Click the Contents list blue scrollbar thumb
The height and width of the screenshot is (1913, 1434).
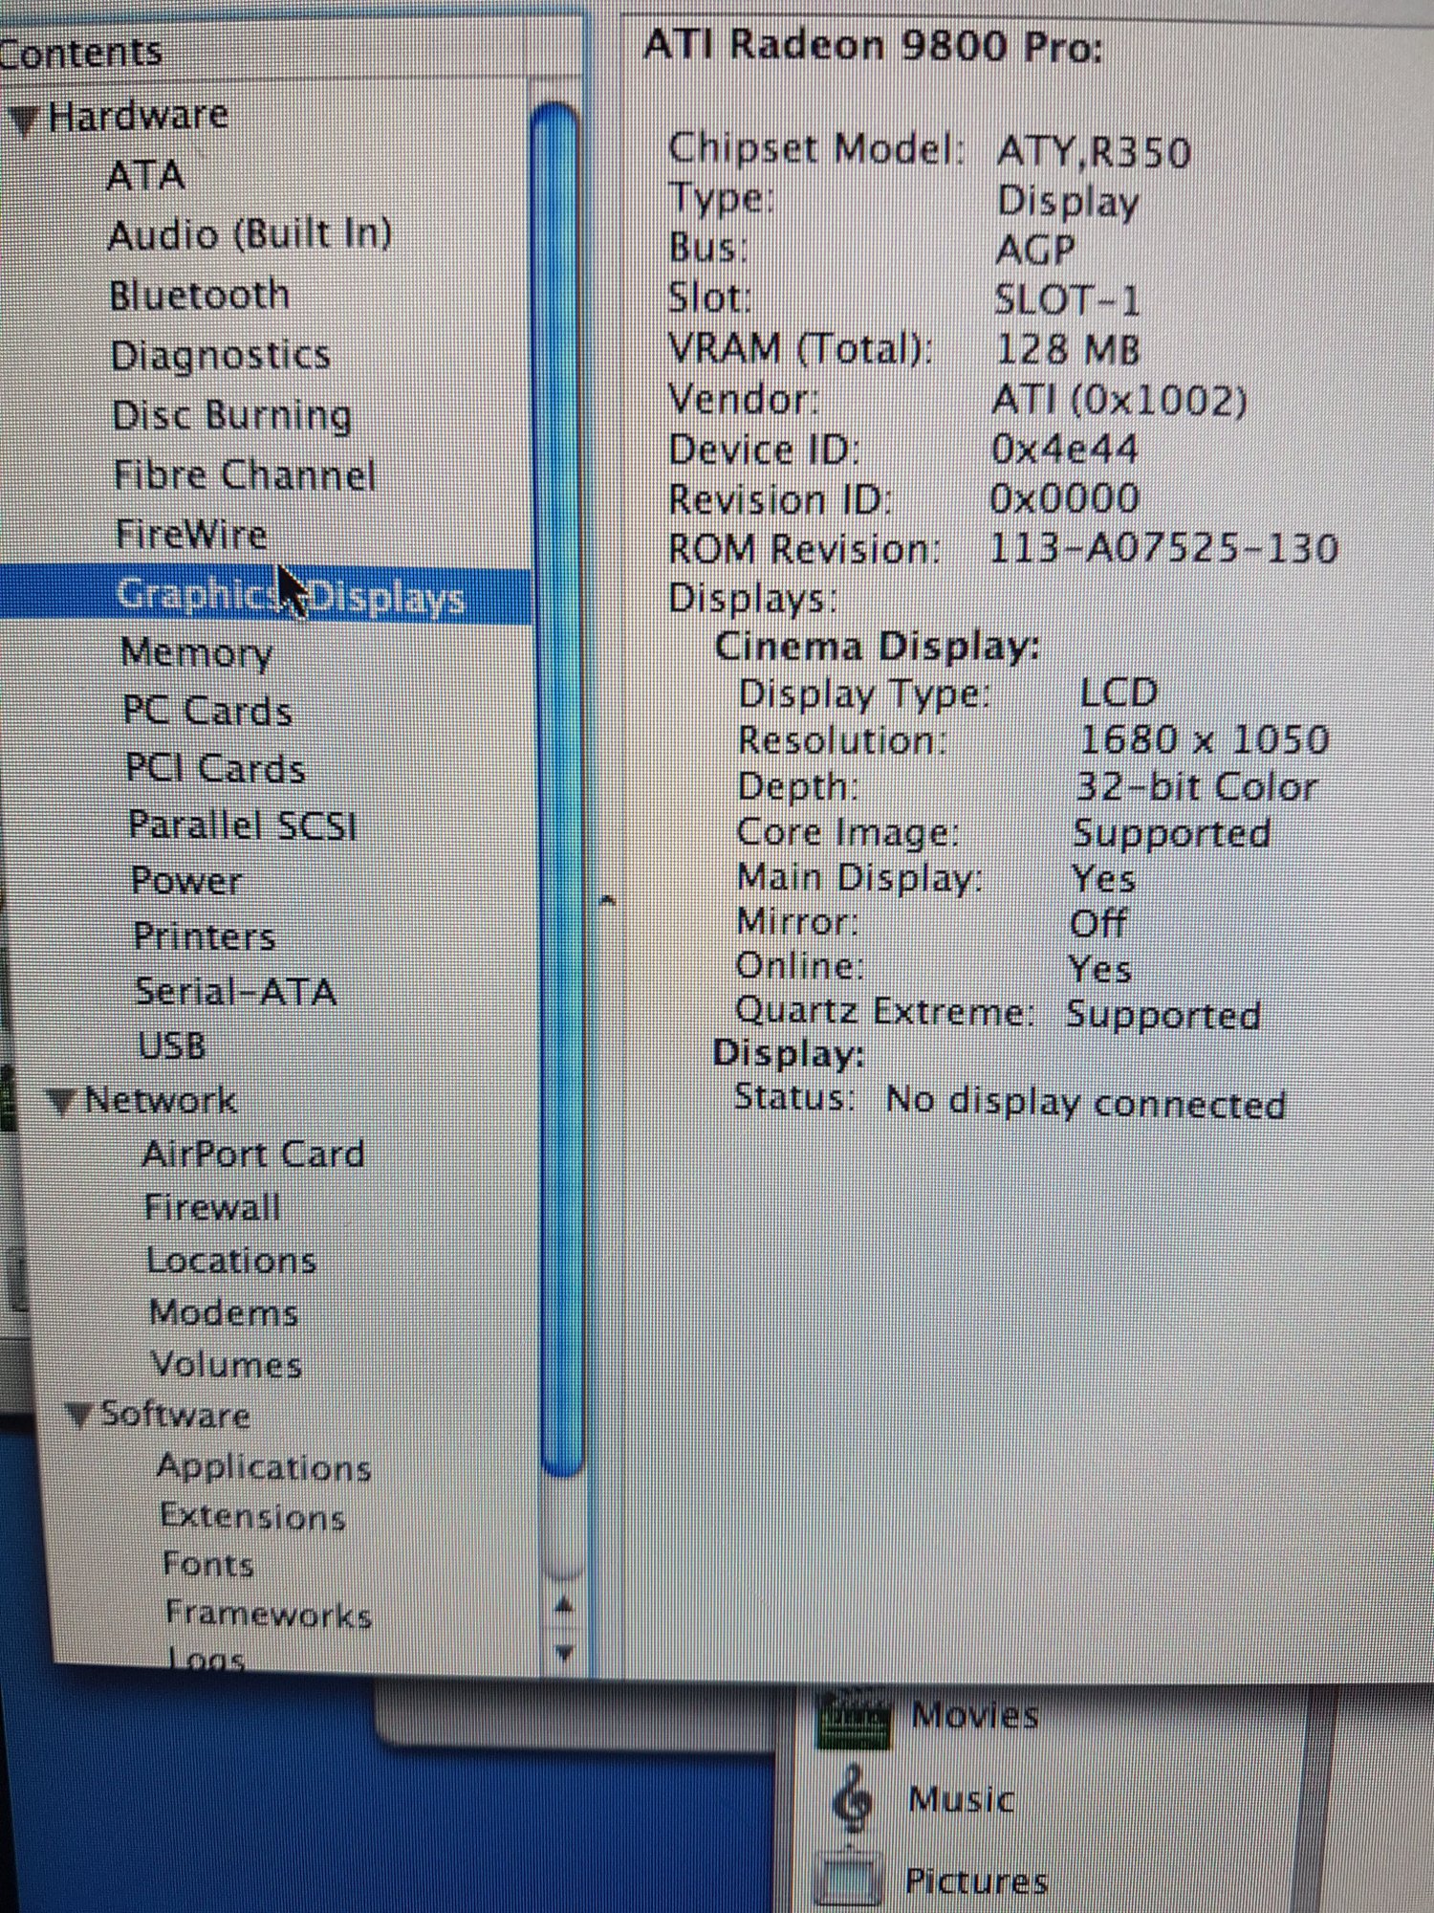click(558, 789)
